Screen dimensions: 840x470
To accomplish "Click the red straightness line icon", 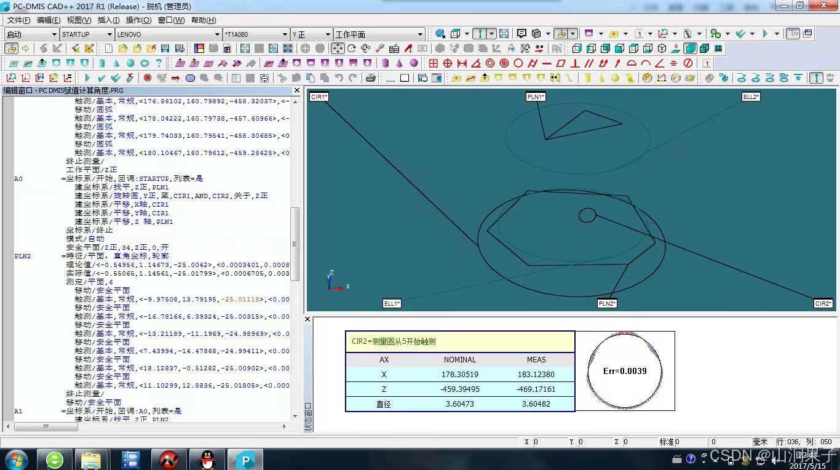I will click(547, 63).
